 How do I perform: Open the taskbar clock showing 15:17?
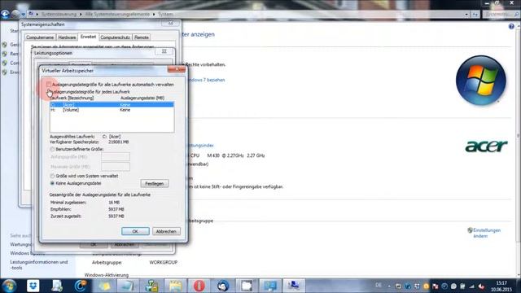pyautogui.click(x=501, y=286)
